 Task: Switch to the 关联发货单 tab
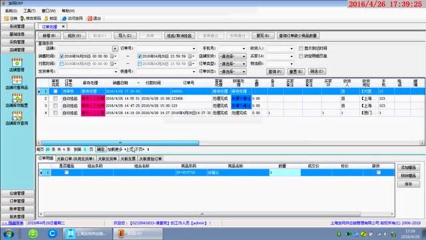[x=107, y=159]
